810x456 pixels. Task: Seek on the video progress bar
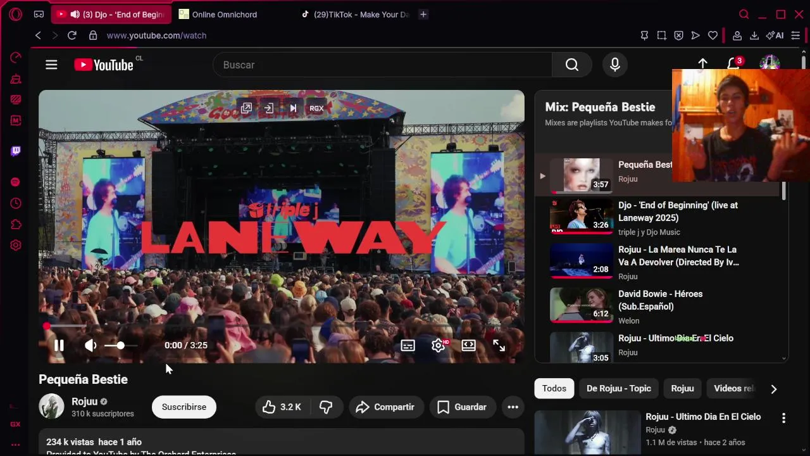coord(282,326)
